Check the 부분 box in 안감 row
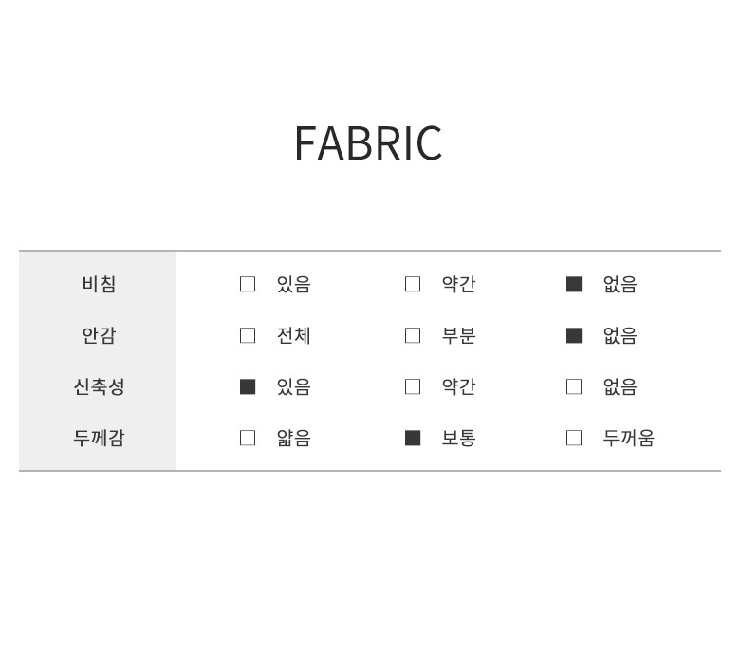 click(413, 335)
